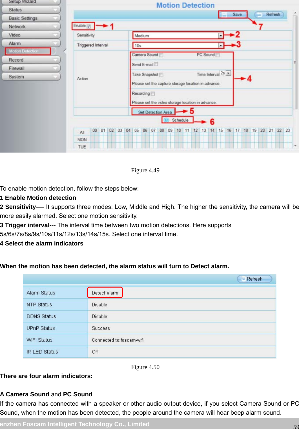Tick the Send E-mail checkbox

coord(156,64)
